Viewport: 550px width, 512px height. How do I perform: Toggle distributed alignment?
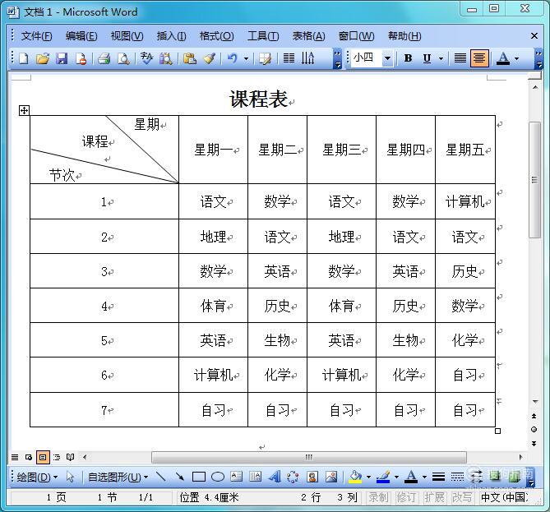point(460,58)
